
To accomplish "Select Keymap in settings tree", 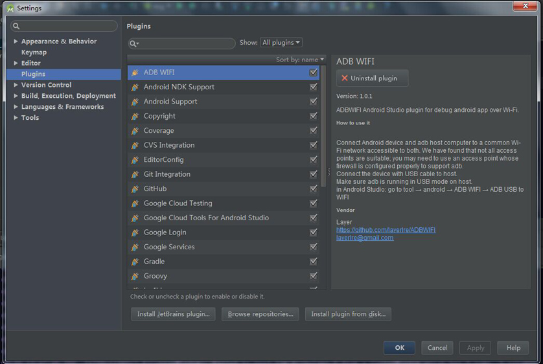I will [34, 52].
